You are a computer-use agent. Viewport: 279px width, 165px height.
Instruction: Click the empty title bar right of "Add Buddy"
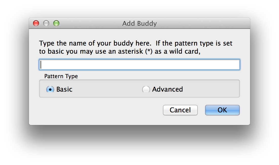(203, 24)
